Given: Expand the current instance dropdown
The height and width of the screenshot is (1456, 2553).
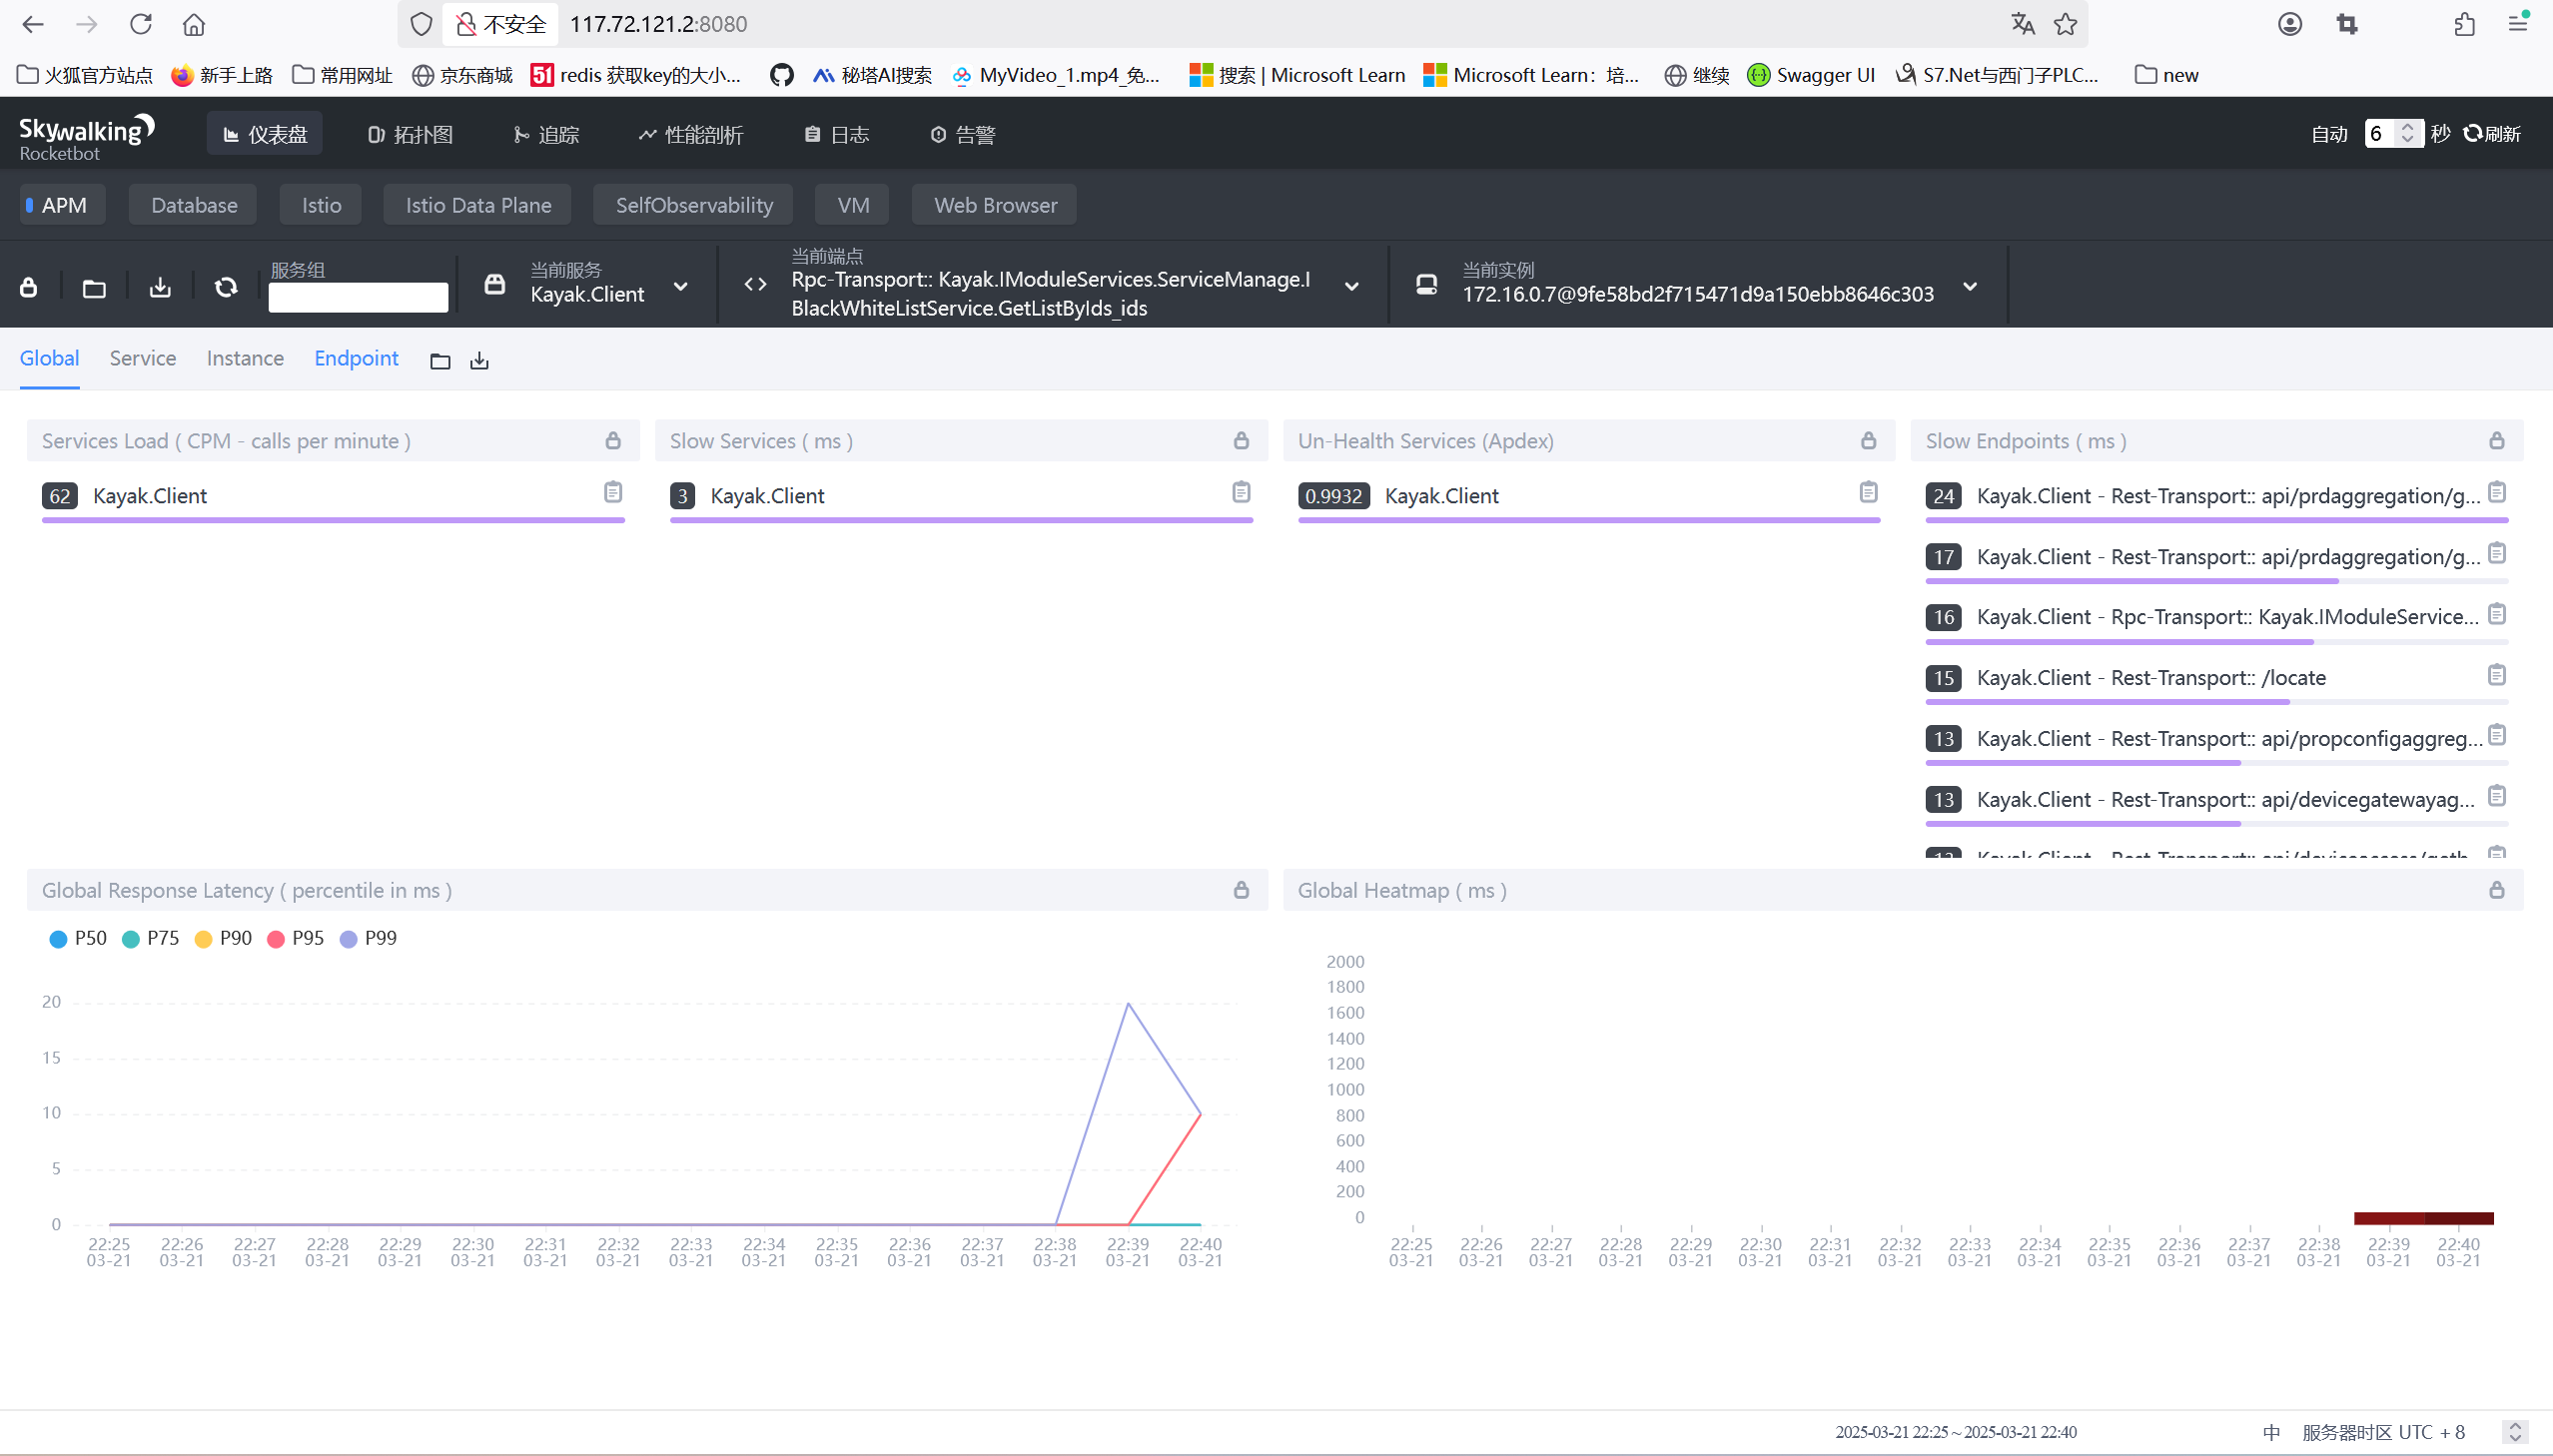Looking at the screenshot, I should (1969, 287).
